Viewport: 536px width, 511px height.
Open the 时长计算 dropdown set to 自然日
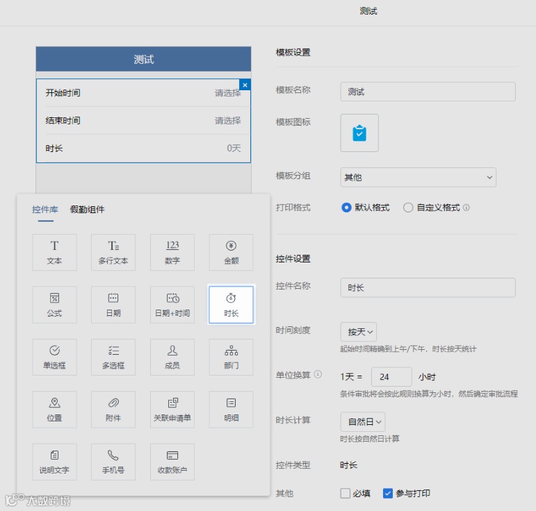(x=363, y=422)
